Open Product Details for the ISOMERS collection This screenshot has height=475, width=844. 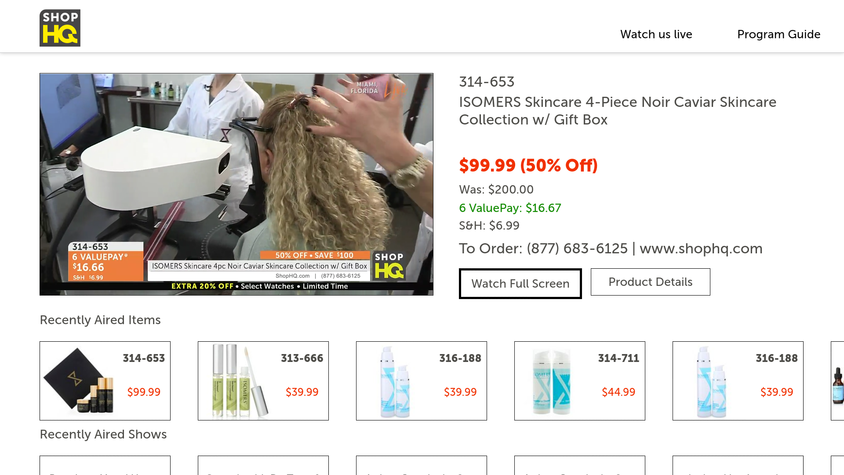coord(651,282)
